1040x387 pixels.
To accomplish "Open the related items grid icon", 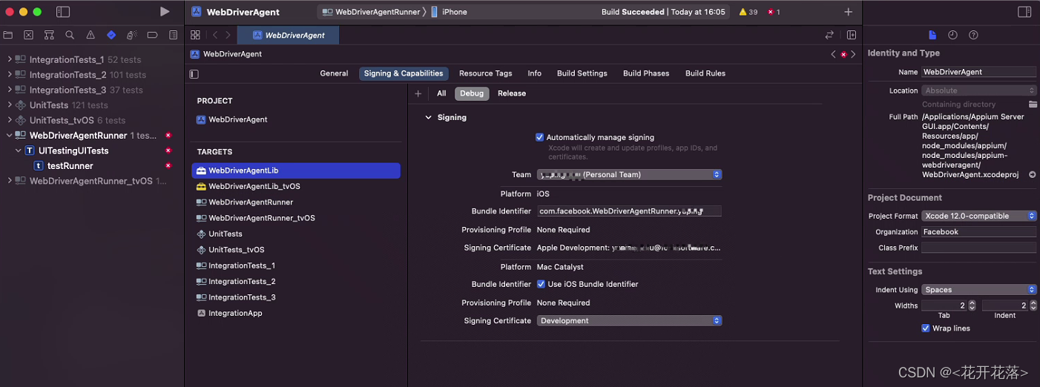I will (195, 35).
